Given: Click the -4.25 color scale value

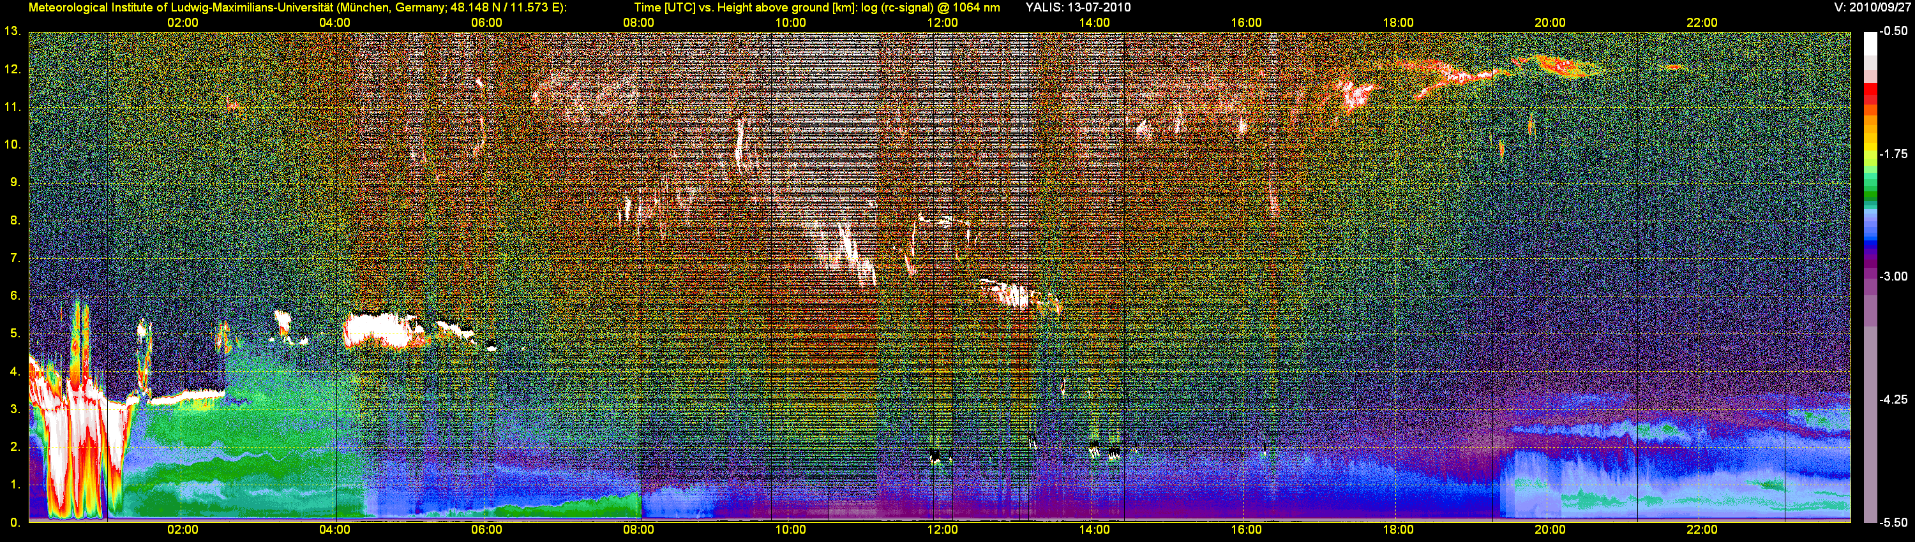Looking at the screenshot, I should coord(1893,399).
